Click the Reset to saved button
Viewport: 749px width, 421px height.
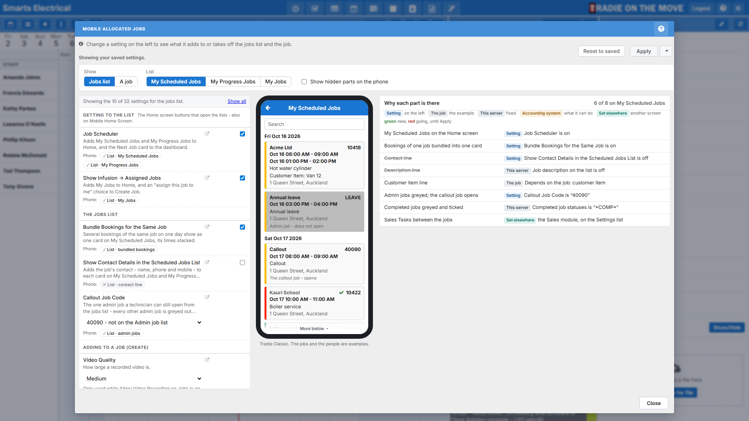pyautogui.click(x=601, y=51)
